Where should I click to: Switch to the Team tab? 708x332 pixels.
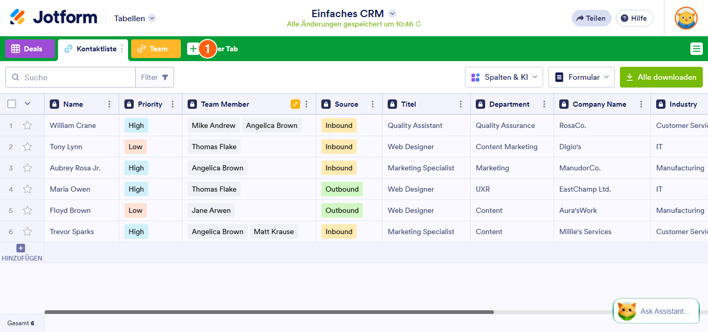[156, 49]
